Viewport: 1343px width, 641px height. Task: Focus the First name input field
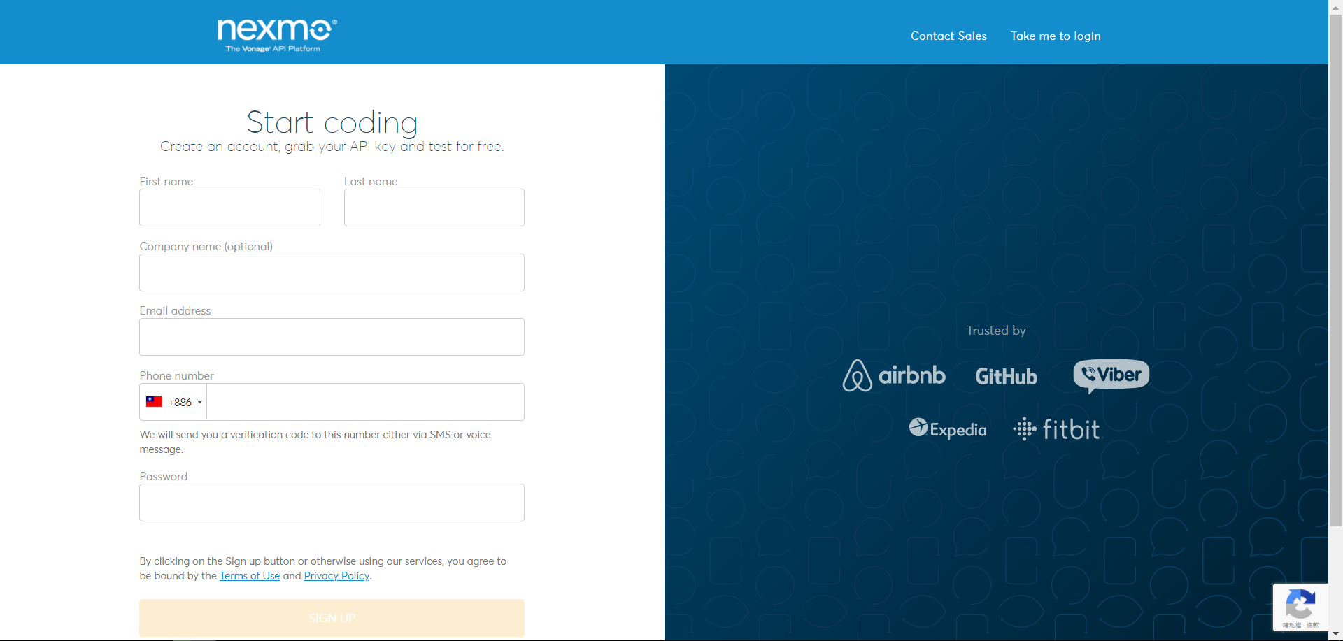coord(229,208)
